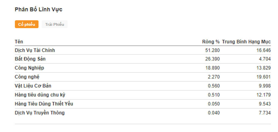Select the Vật Liệu Cơ Bản row
Screen dimensions: 278x132
tap(33, 86)
